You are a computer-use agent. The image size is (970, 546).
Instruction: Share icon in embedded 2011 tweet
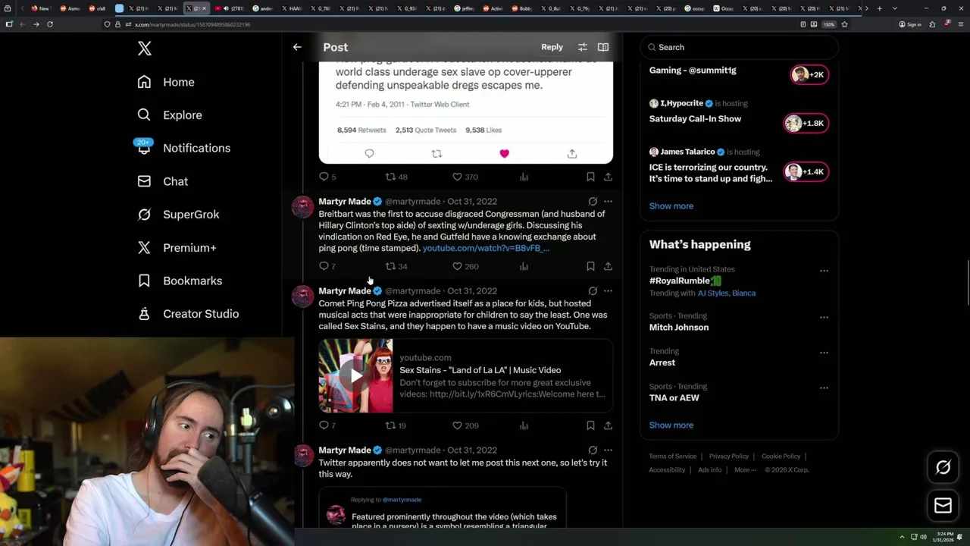click(x=572, y=154)
